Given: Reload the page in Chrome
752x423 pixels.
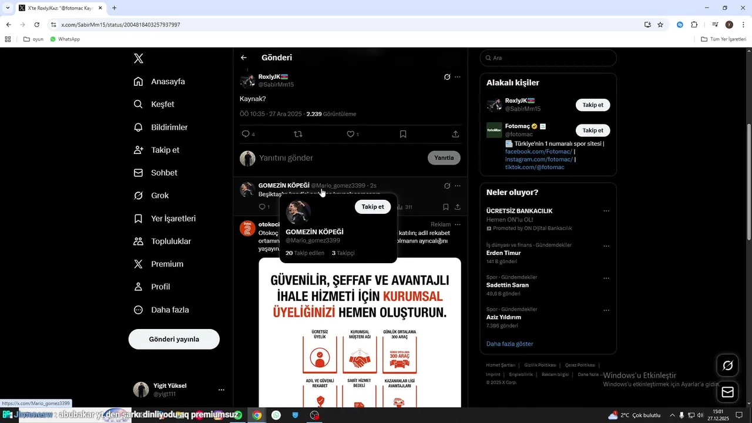Looking at the screenshot, I should tap(36, 25).
